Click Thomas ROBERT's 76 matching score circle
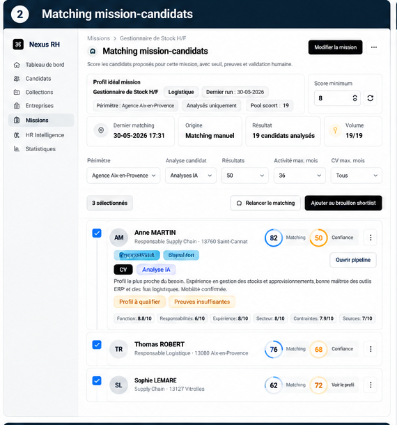 (274, 349)
